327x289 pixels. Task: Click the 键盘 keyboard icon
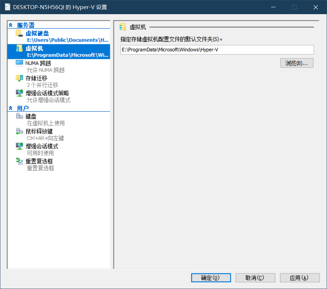[x=19, y=116]
